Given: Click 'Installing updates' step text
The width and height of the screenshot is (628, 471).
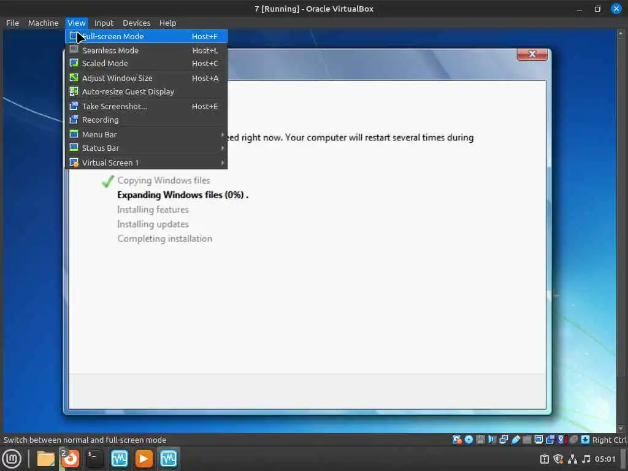Looking at the screenshot, I should pyautogui.click(x=153, y=224).
